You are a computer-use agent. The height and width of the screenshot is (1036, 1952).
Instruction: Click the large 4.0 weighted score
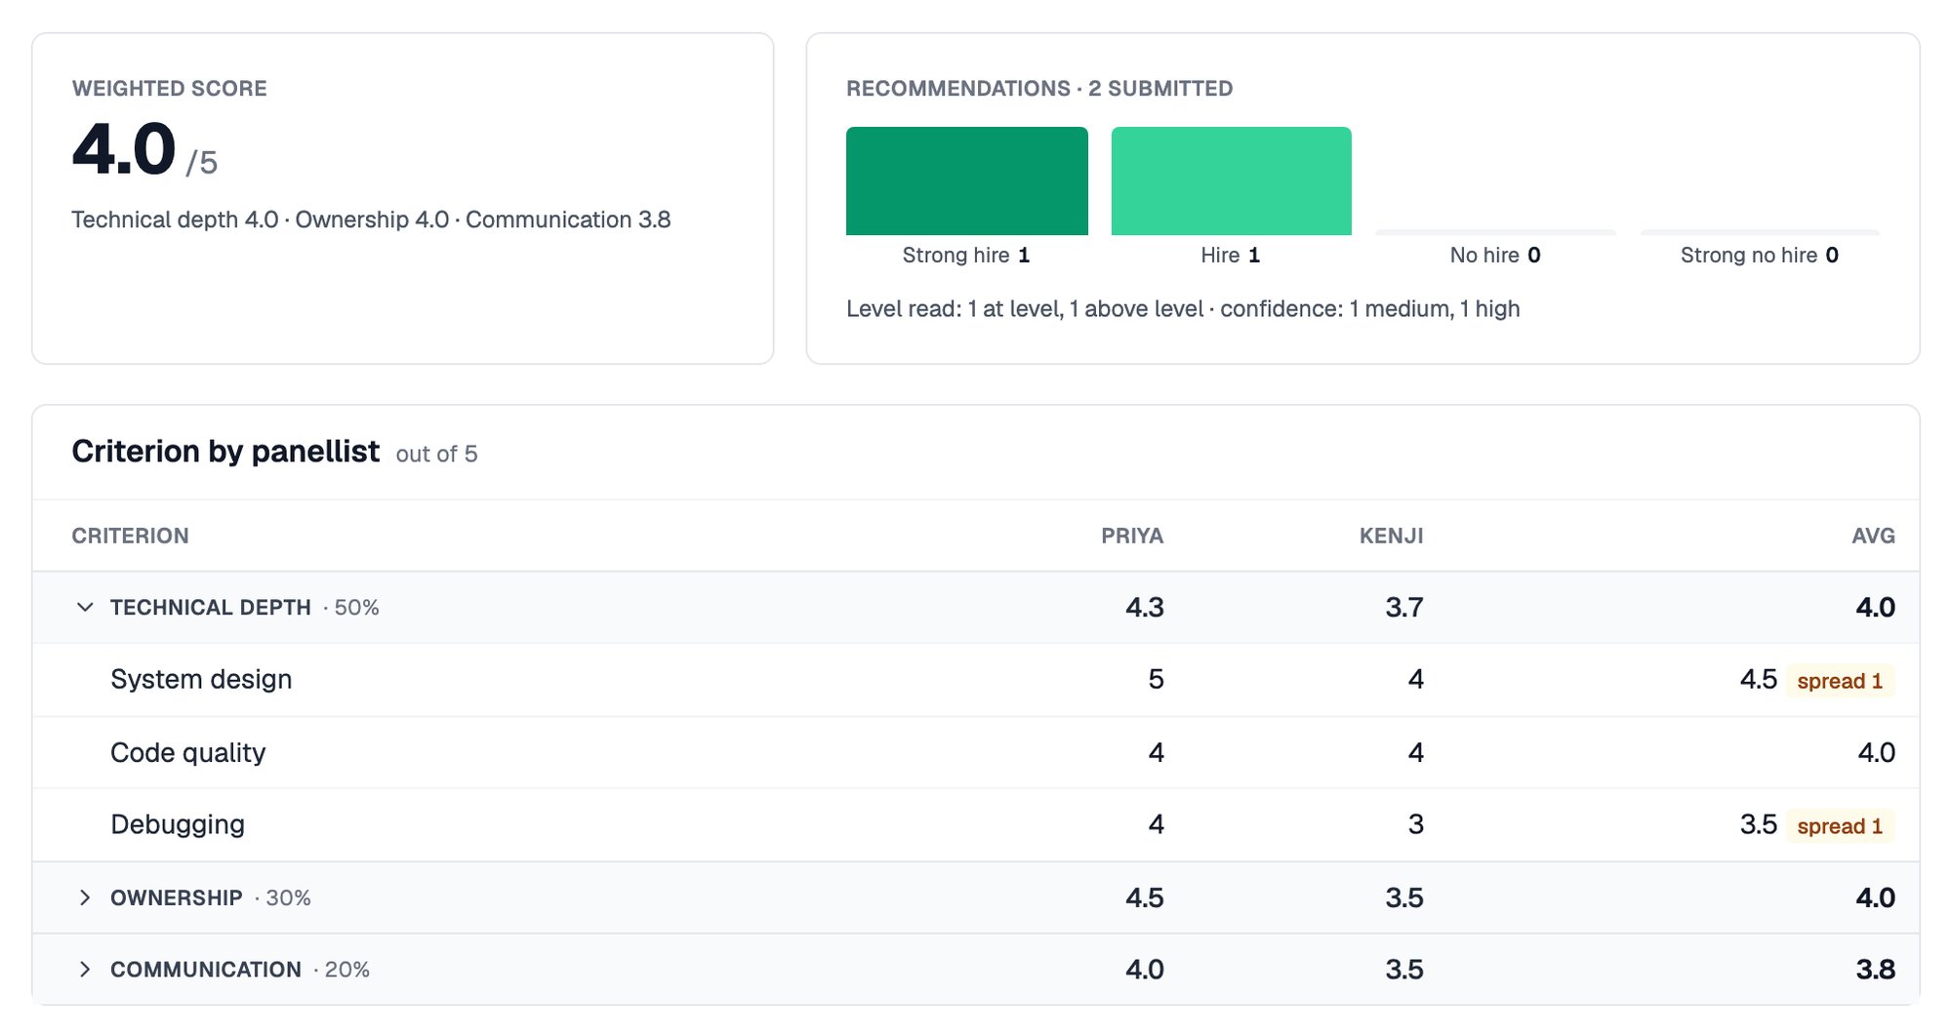(x=124, y=149)
